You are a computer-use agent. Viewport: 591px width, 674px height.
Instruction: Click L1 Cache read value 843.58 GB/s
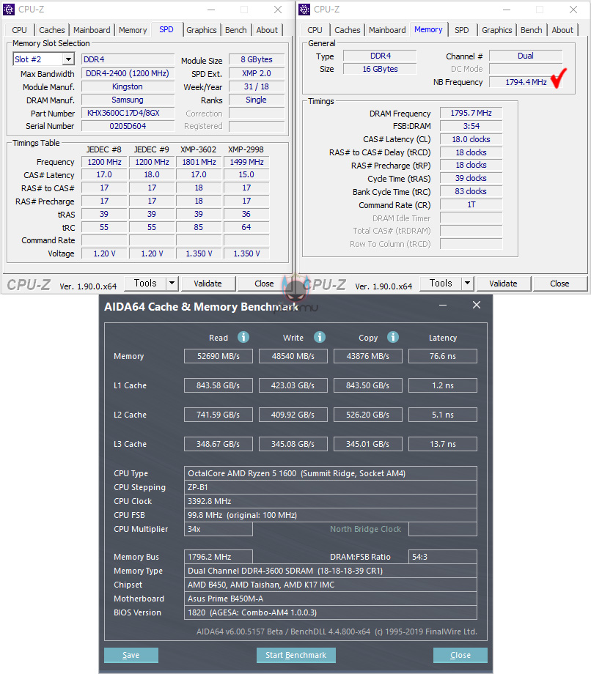click(x=219, y=385)
